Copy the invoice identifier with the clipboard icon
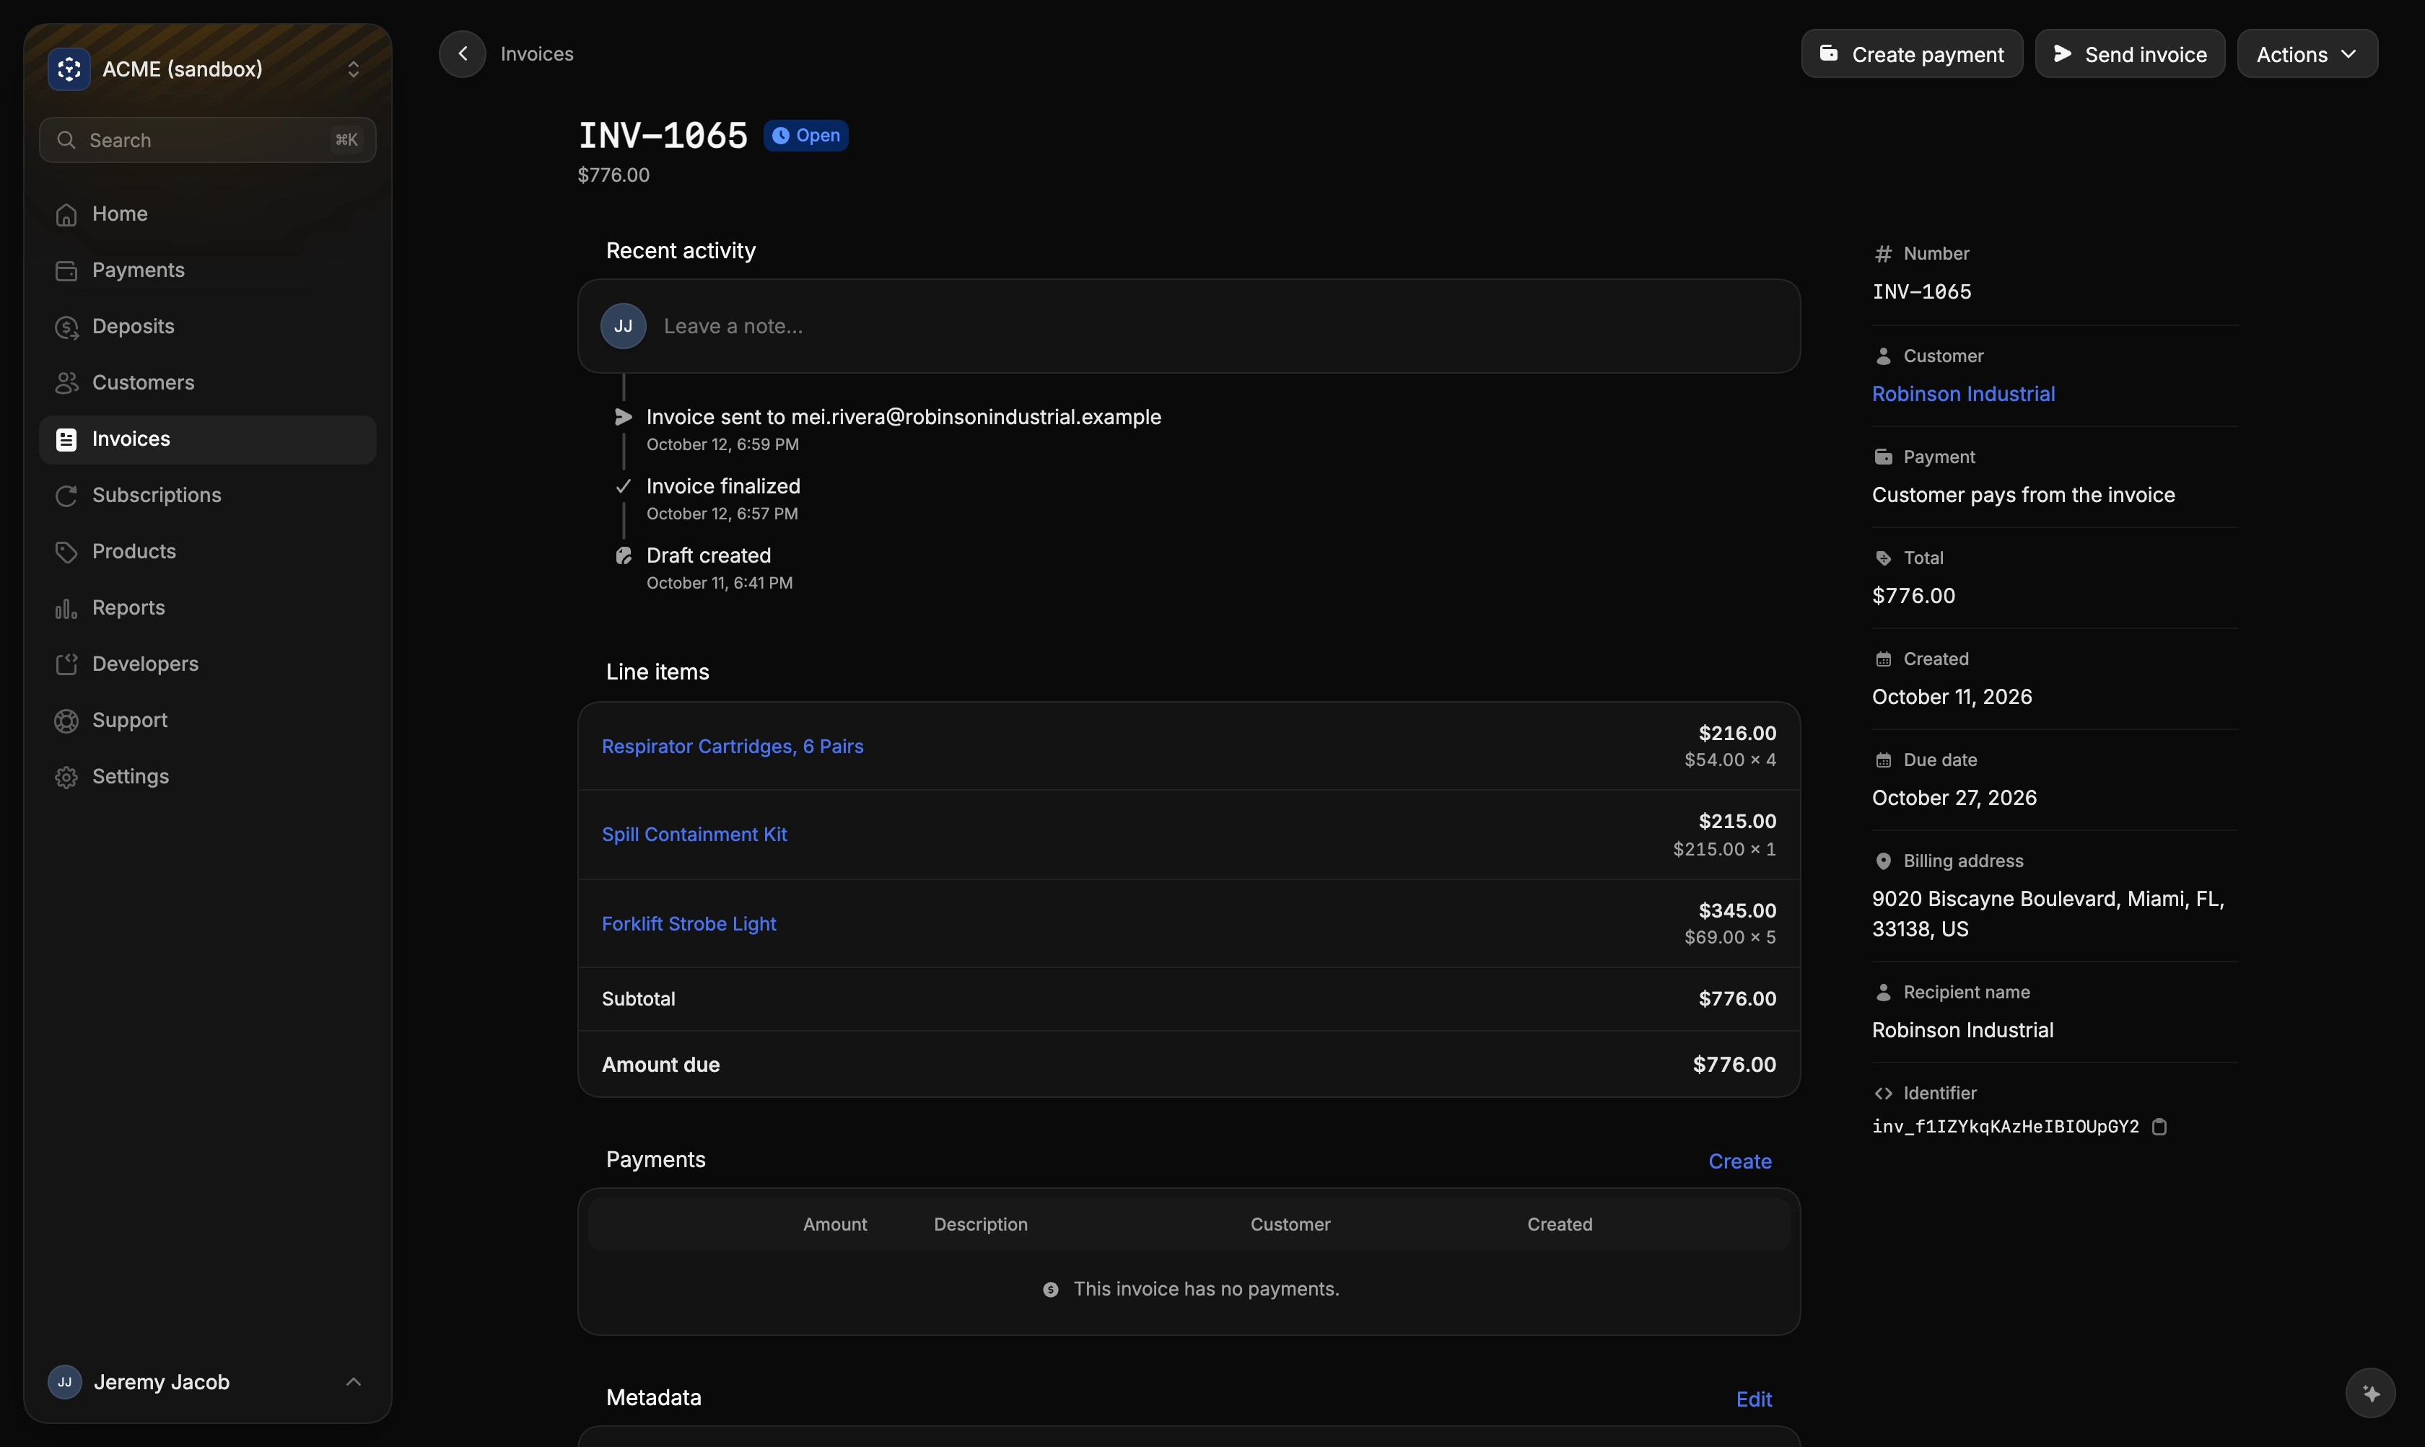 point(2159,1126)
